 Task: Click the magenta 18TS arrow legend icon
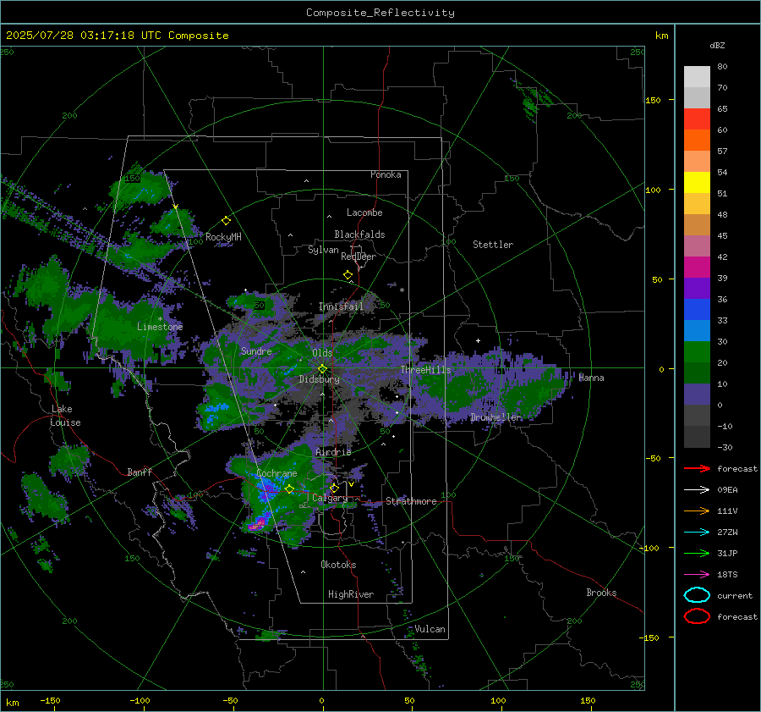tap(697, 575)
